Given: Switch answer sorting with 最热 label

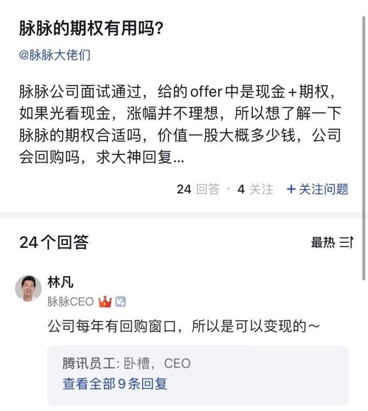Looking at the screenshot, I should point(323,242).
